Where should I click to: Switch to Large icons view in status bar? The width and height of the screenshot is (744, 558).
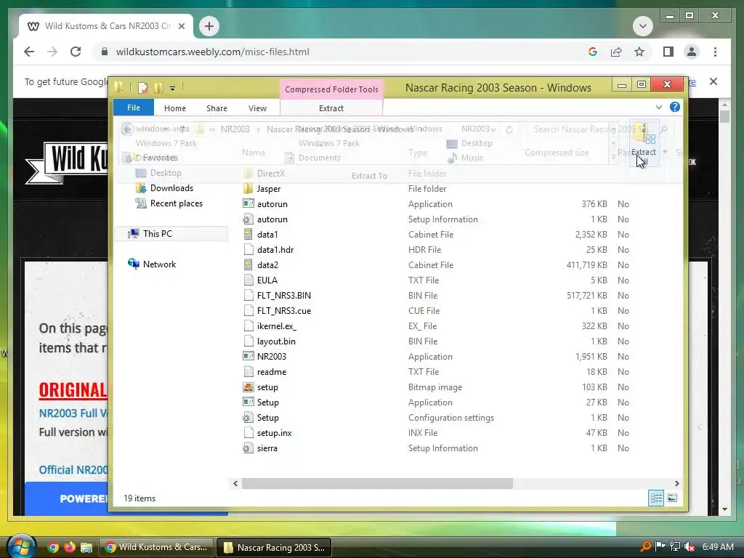672,498
